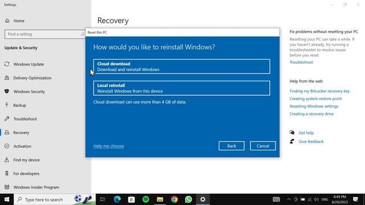
Task: Choose the Cloud download option
Action: tap(181, 67)
